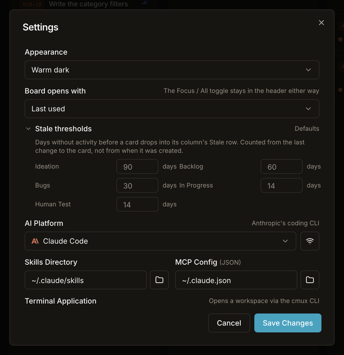
Task: Click the "Anthropic's coding CLI" hint text
Action: 286,223
